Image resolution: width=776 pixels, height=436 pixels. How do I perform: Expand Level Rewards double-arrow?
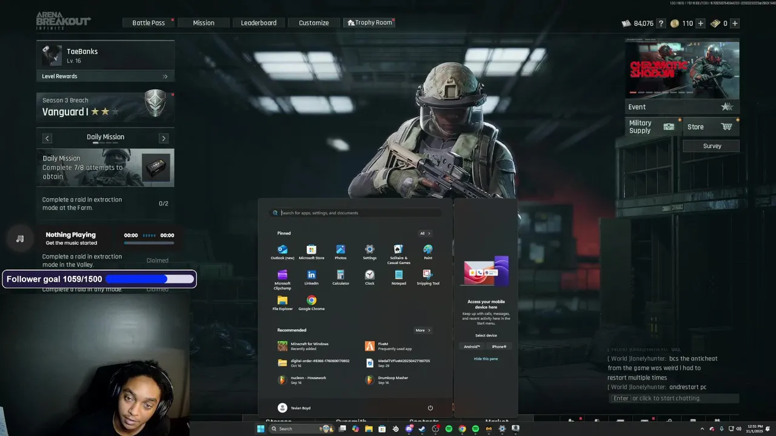coord(165,76)
